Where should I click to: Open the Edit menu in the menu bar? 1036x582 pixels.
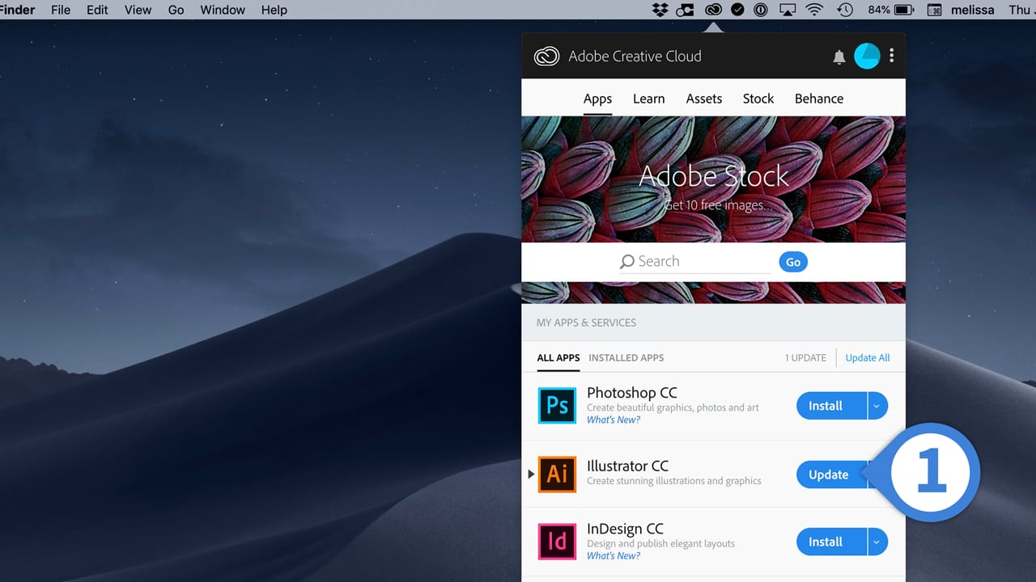[97, 10]
